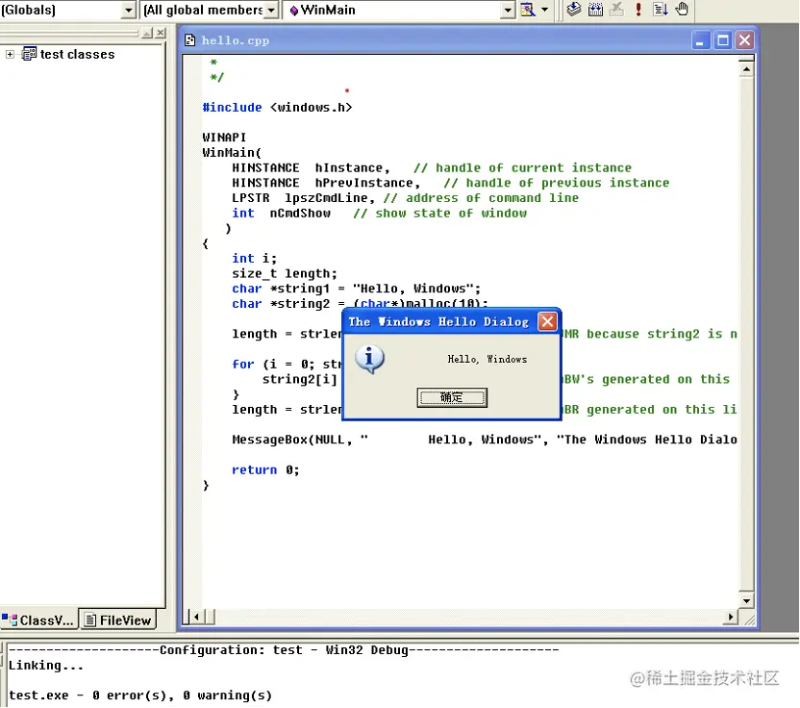This screenshot has height=708, width=800.
Task: Close the hello.cpp editor window
Action: tap(745, 39)
